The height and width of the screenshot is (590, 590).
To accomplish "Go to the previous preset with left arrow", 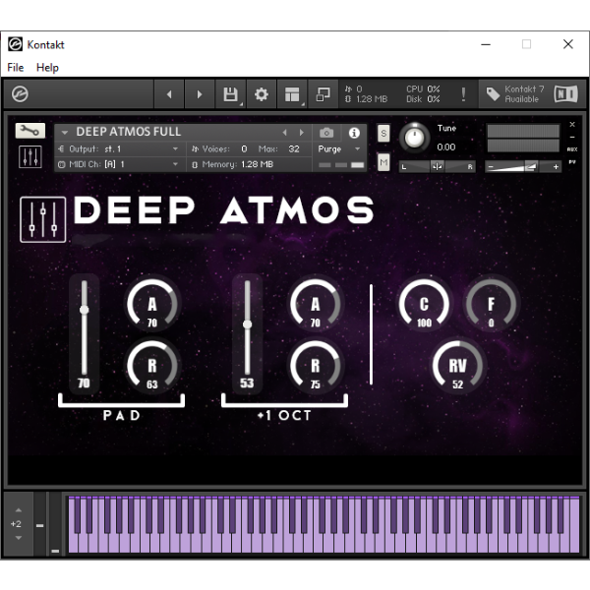I will coord(169,94).
